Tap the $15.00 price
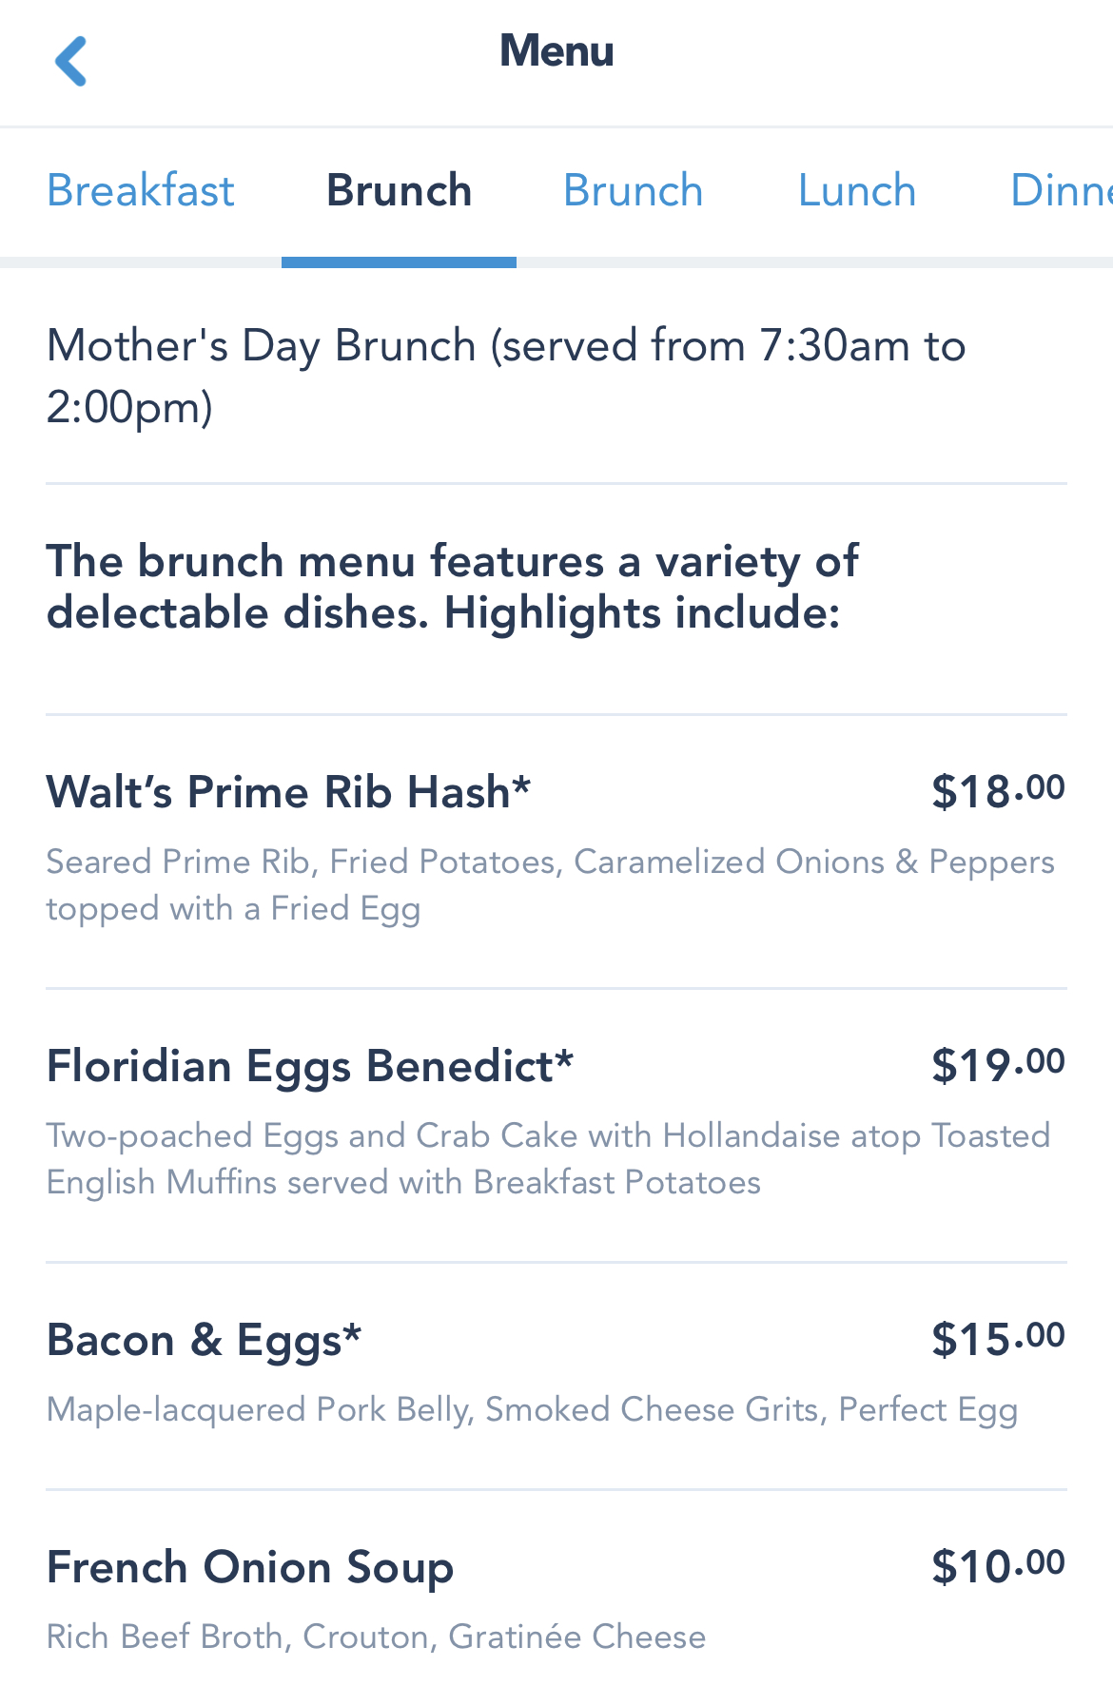Screen dimensions: 1113x1705 pyautogui.click(x=997, y=1339)
